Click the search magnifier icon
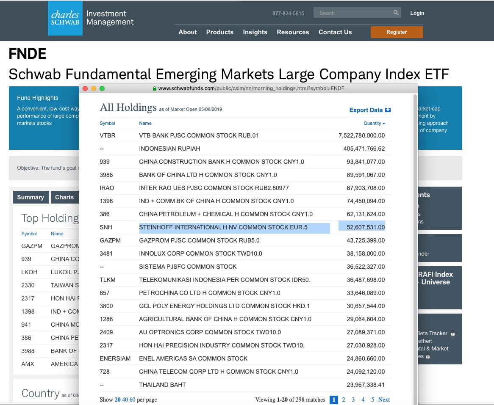Screen dimensions: 494x405 pyautogui.click(x=396, y=13)
